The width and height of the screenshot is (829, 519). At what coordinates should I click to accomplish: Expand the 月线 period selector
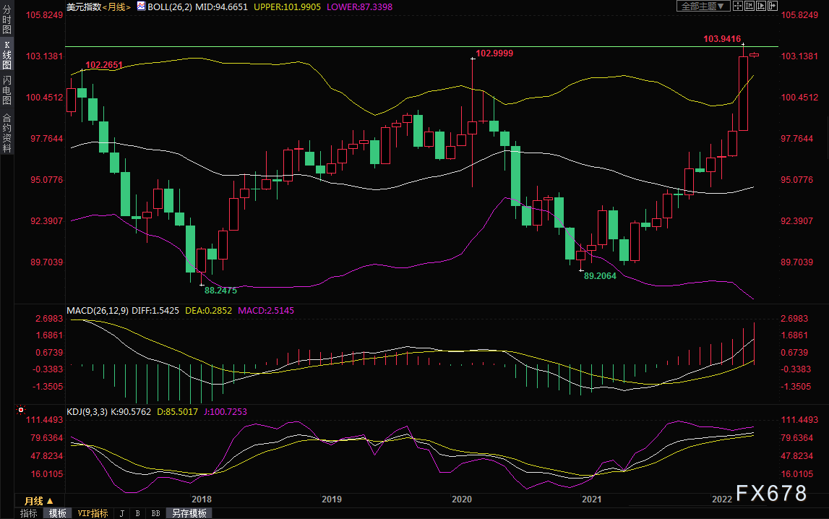pyautogui.click(x=38, y=501)
